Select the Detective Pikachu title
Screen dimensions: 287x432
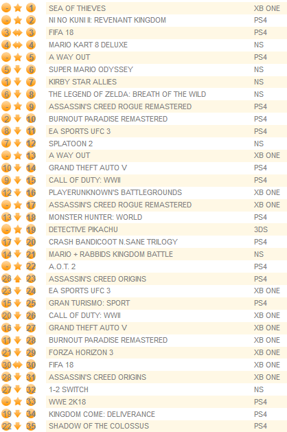[x=83, y=229]
